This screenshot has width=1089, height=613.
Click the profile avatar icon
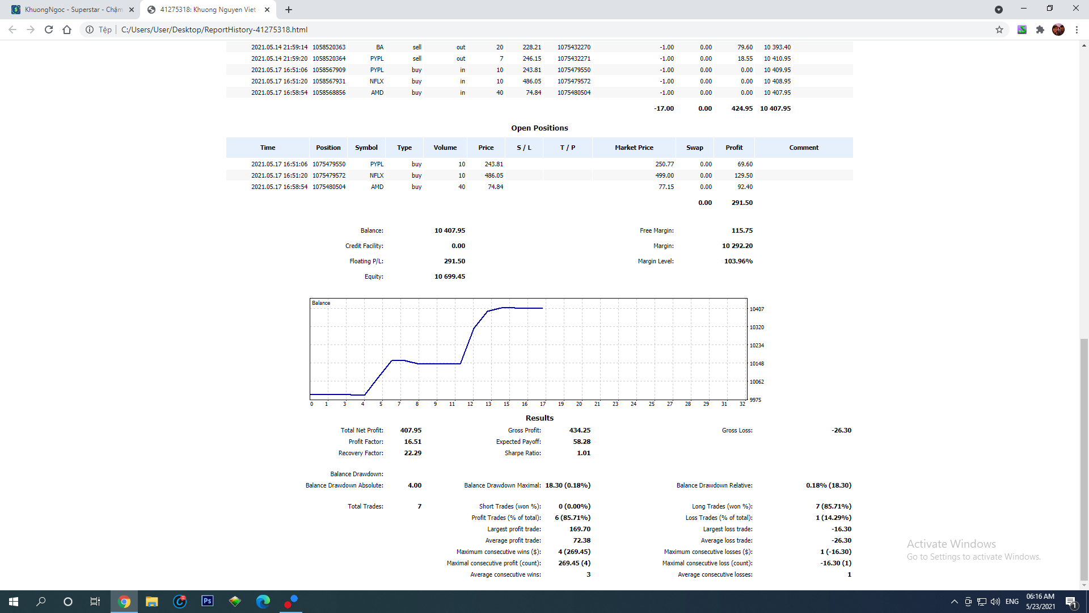[x=1058, y=30]
